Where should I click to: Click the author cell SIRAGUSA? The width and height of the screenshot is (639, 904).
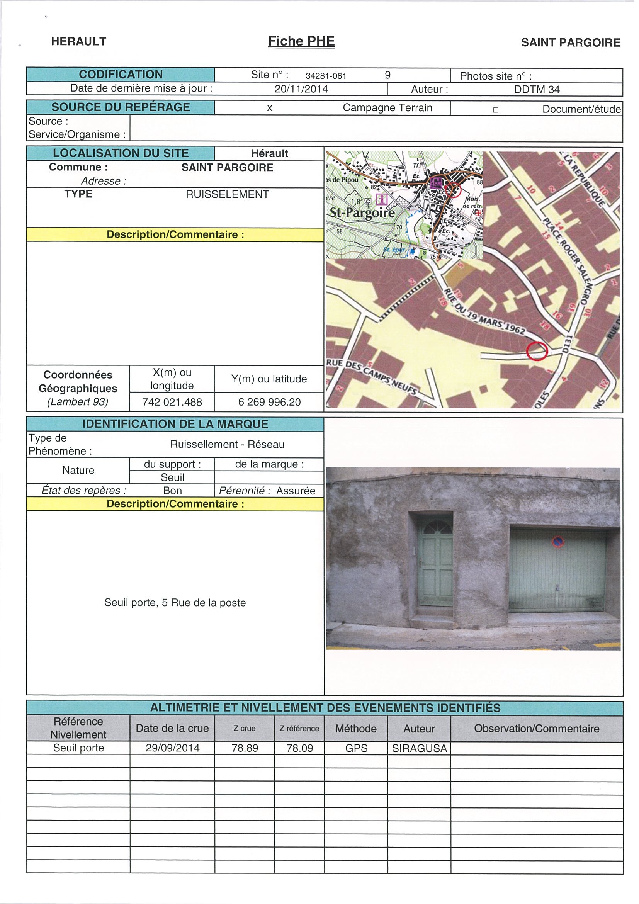click(419, 748)
